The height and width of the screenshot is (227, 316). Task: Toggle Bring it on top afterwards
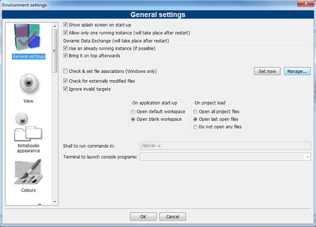coord(66,56)
